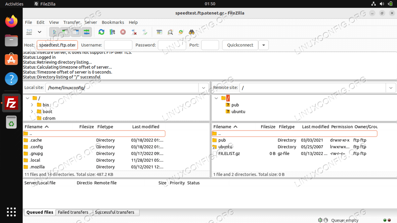Image resolution: width=397 pixels, height=223 pixels.
Task: Click the speed limits gauge status icon
Action: point(326,220)
